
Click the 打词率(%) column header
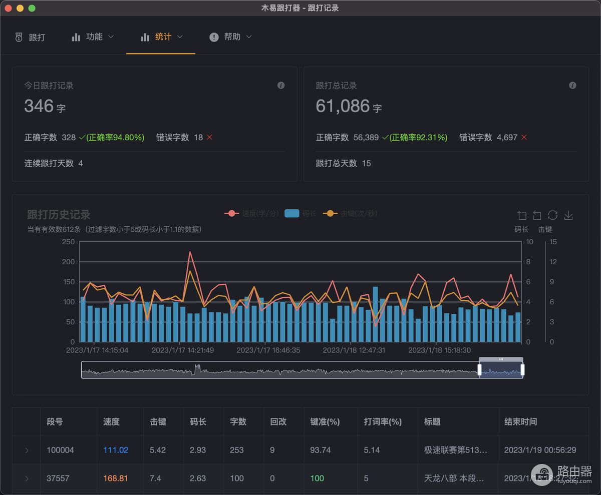383,421
